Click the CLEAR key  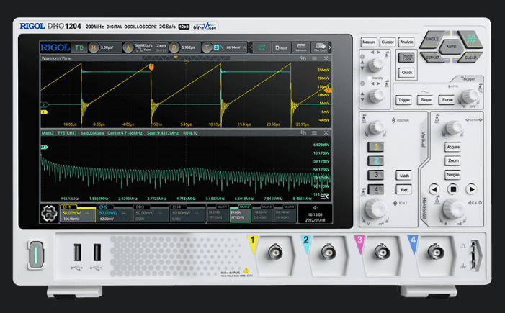470,58
